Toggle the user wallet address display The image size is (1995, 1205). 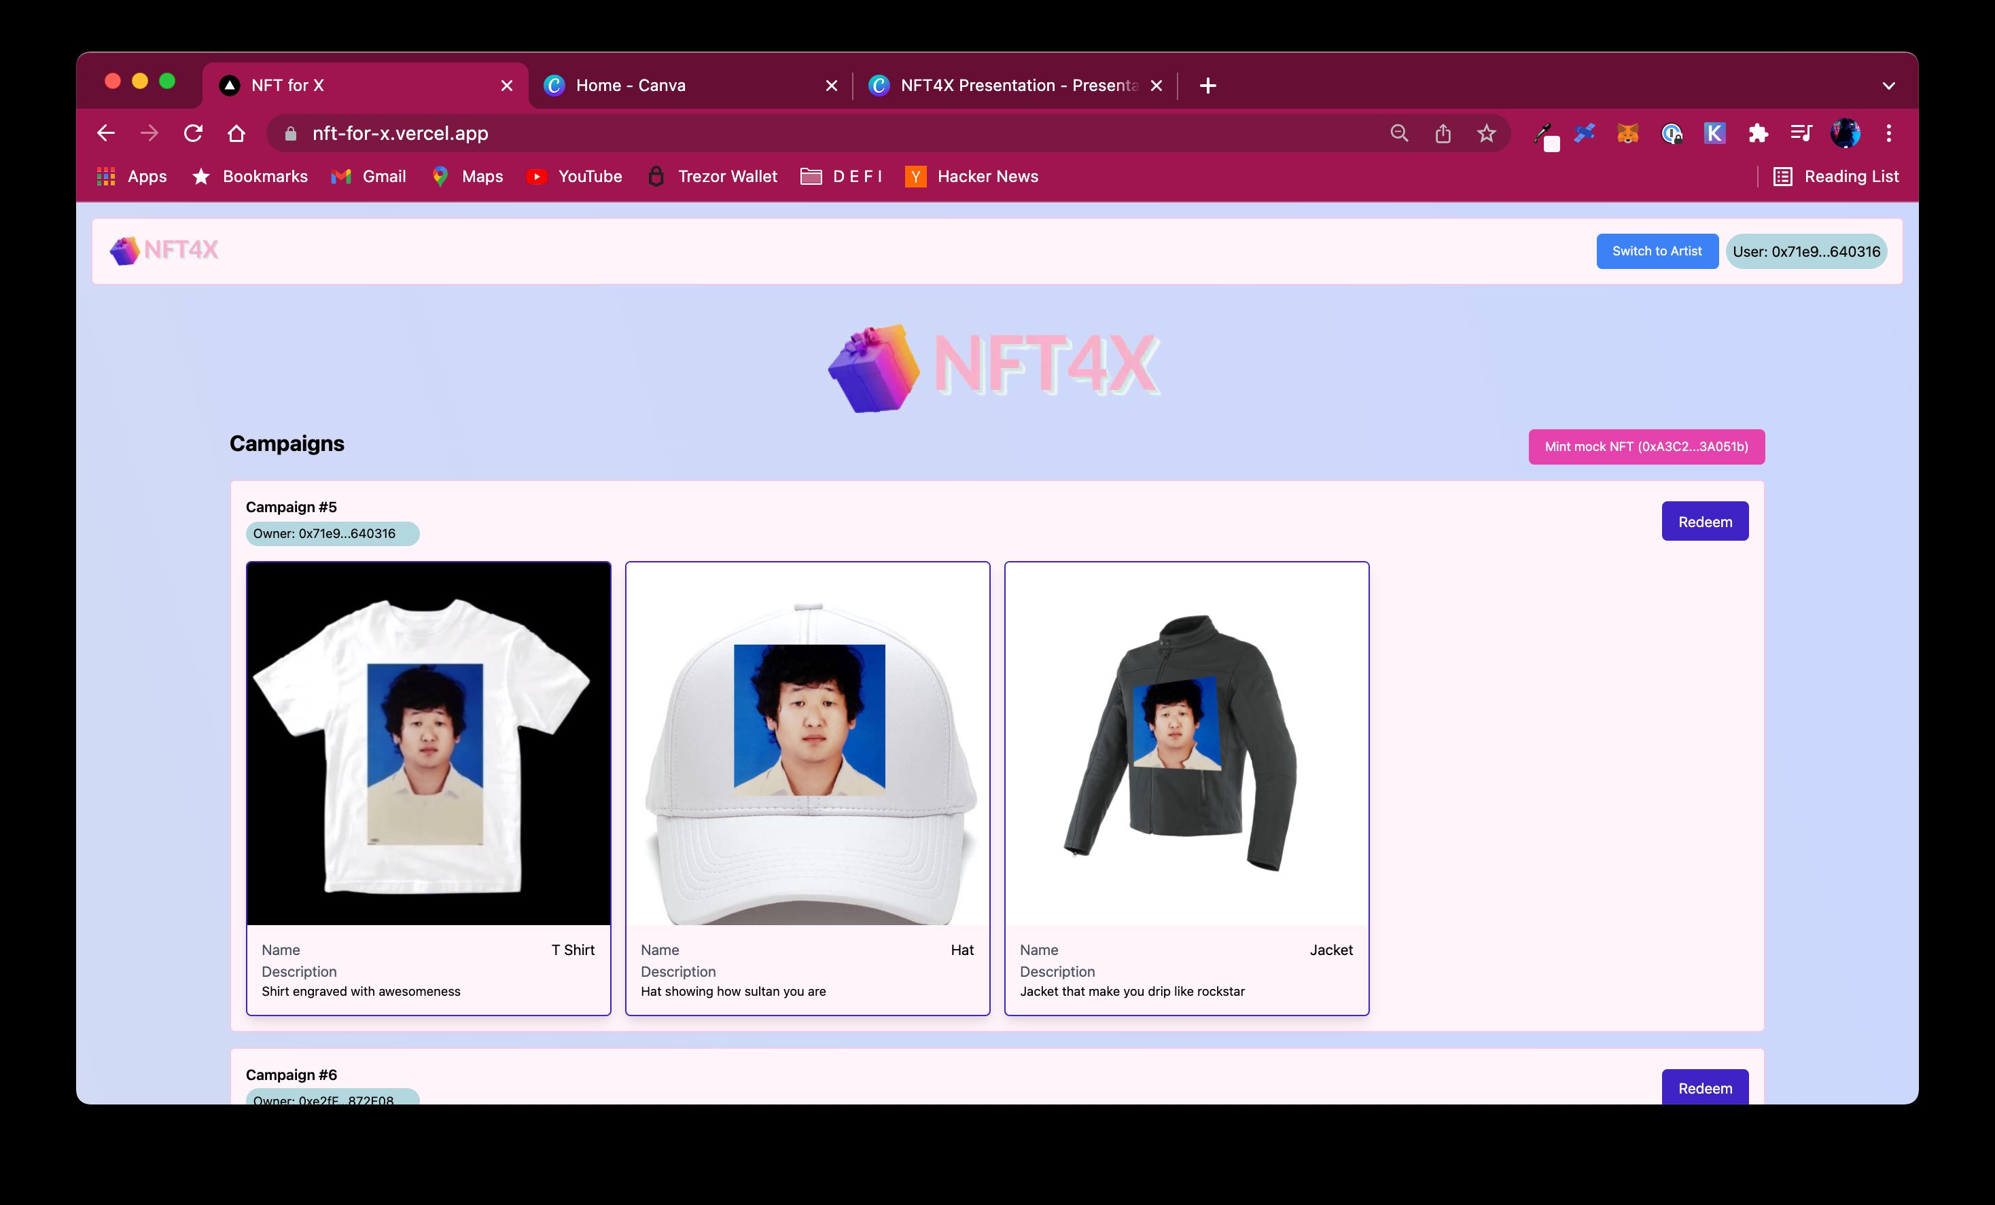tap(1807, 251)
